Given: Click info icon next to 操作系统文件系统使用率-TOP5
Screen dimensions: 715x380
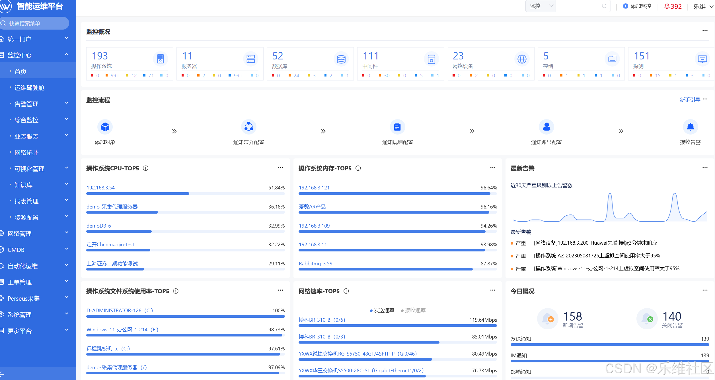Looking at the screenshot, I should click(176, 291).
